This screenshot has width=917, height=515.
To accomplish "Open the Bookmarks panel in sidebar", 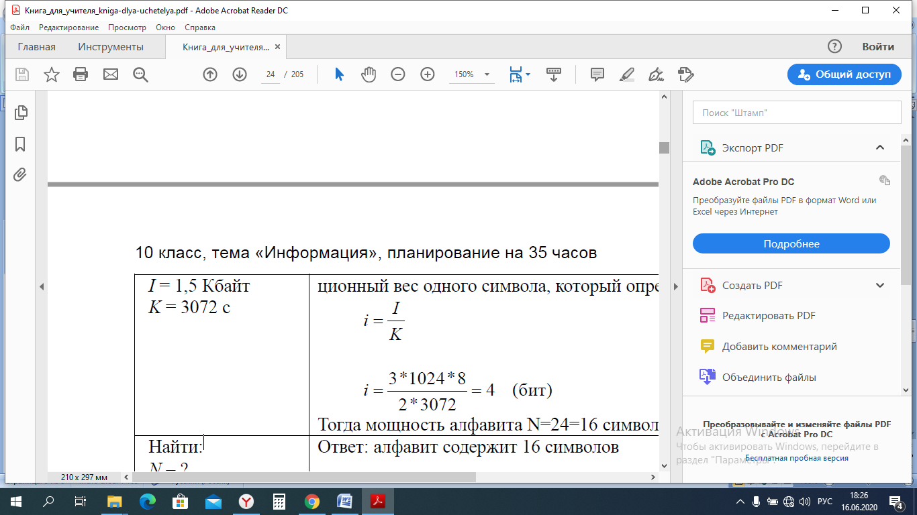I will tap(20, 144).
